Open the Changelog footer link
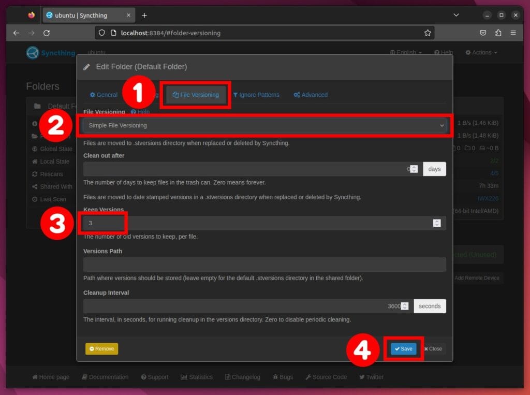 click(243, 377)
